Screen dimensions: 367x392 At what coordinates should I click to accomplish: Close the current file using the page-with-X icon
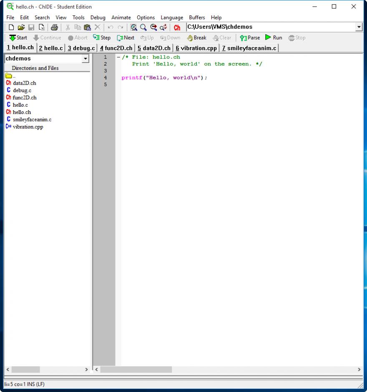42,27
